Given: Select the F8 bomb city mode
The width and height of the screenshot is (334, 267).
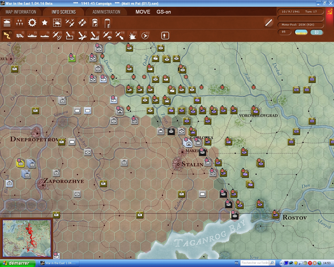Looking at the screenshot, I should pos(95,35).
